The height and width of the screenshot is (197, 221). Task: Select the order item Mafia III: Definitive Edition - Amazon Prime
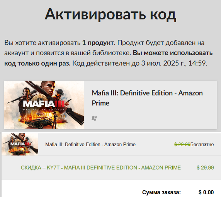coord(90,144)
